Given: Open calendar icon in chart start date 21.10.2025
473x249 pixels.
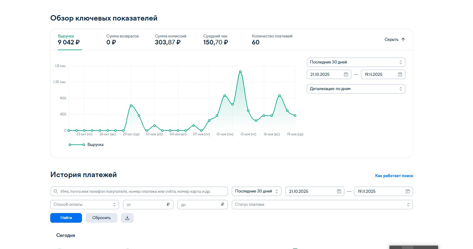Looking at the screenshot, I should coord(346,74).
